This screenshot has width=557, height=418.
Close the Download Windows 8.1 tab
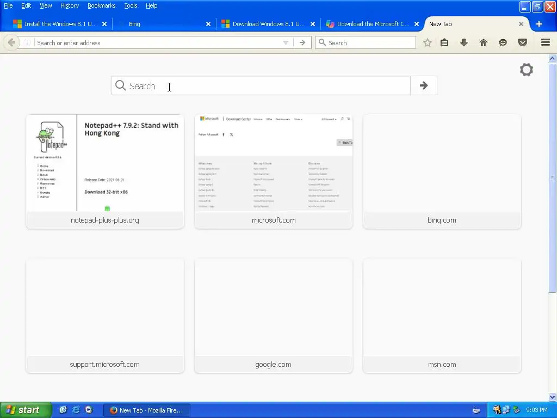pyautogui.click(x=313, y=24)
